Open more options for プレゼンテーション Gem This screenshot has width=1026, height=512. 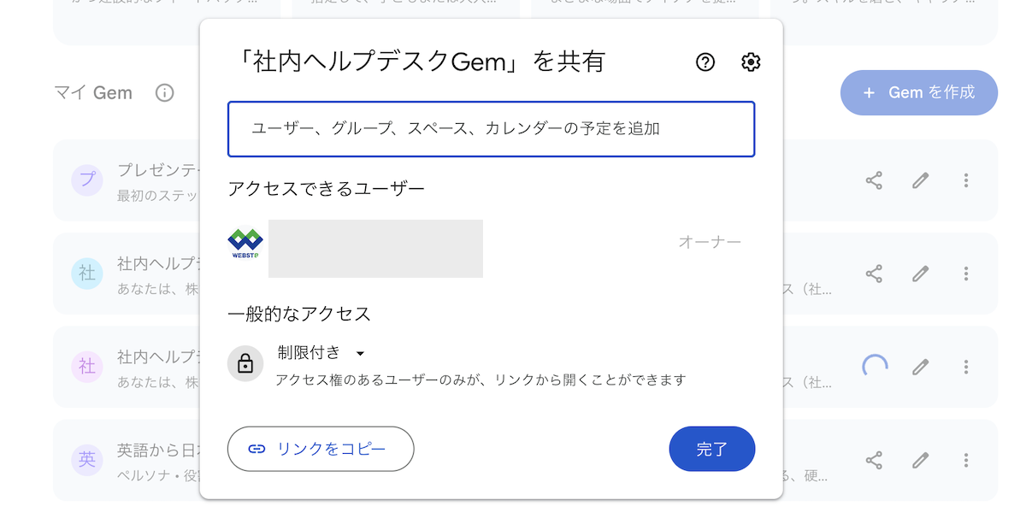(x=966, y=180)
